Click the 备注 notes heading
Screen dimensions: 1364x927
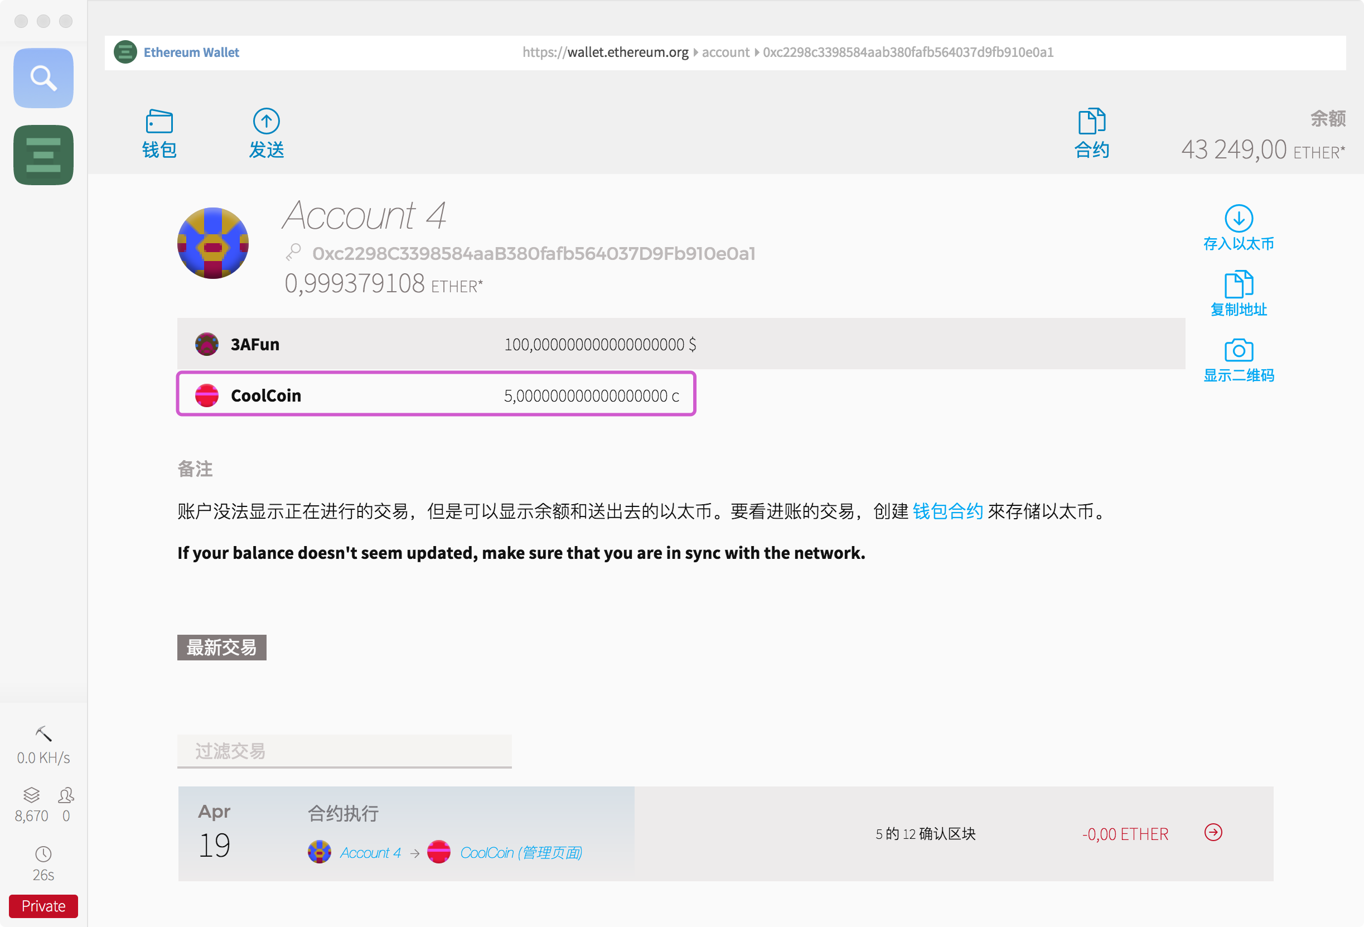point(195,469)
